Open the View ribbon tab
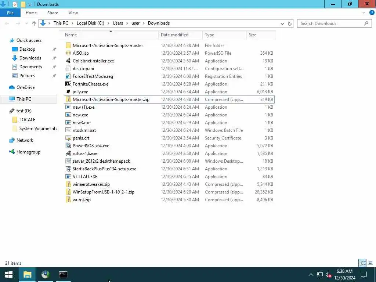 pos(73,13)
